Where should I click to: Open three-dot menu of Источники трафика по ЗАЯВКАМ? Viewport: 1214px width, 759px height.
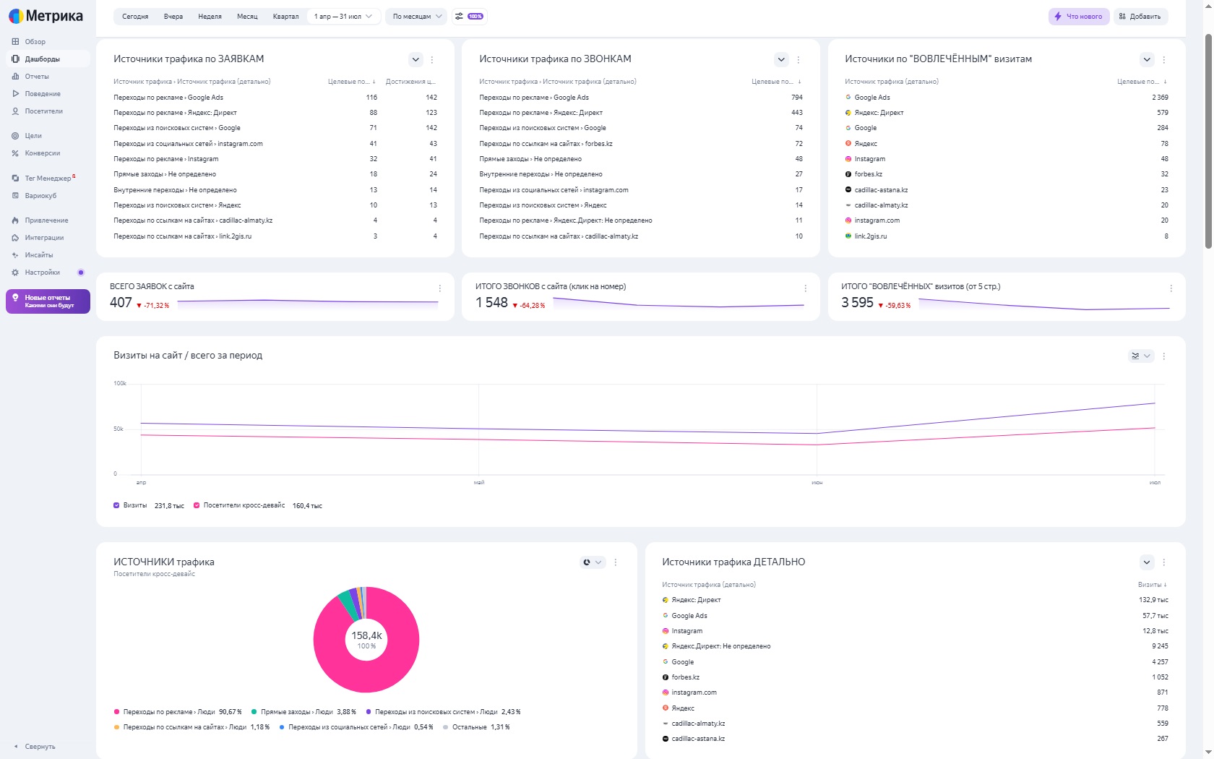tap(432, 60)
